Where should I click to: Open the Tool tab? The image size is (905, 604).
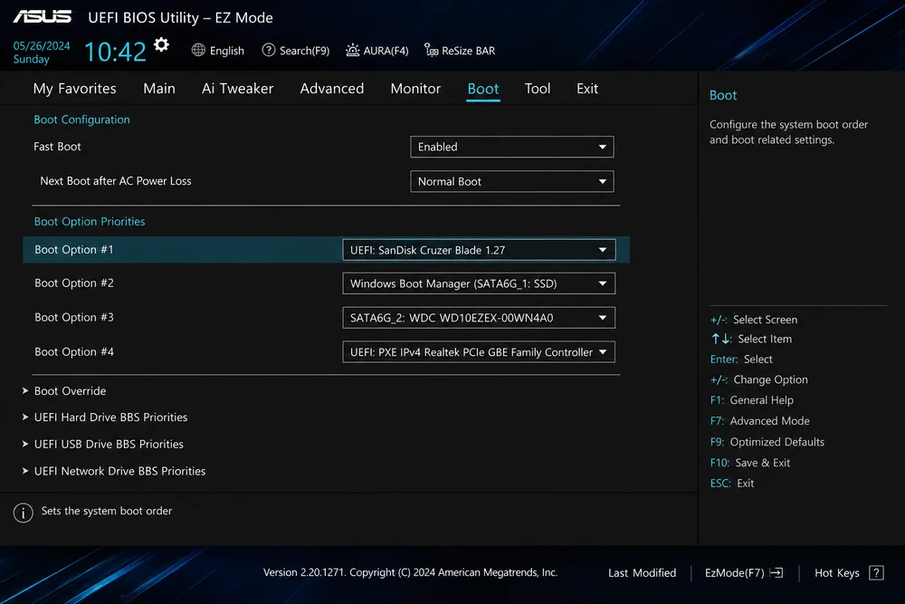538,89
